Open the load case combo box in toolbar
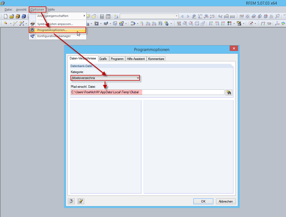Viewport: 286px width, 217px height. tap(149, 16)
